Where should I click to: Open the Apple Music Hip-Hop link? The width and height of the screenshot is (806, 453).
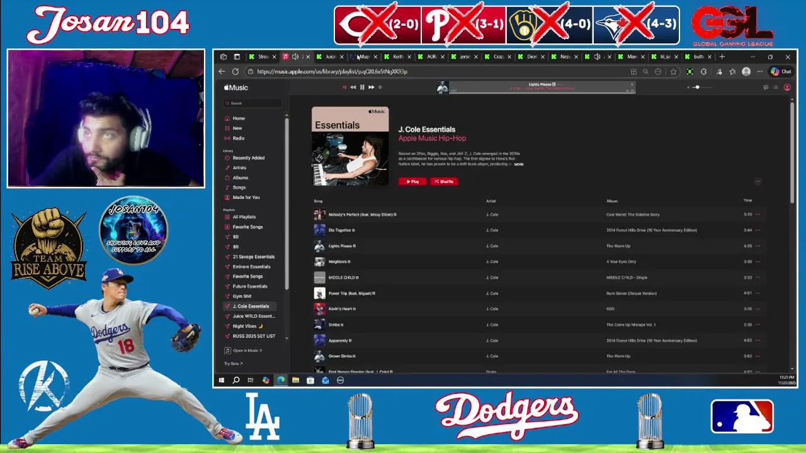pos(432,138)
